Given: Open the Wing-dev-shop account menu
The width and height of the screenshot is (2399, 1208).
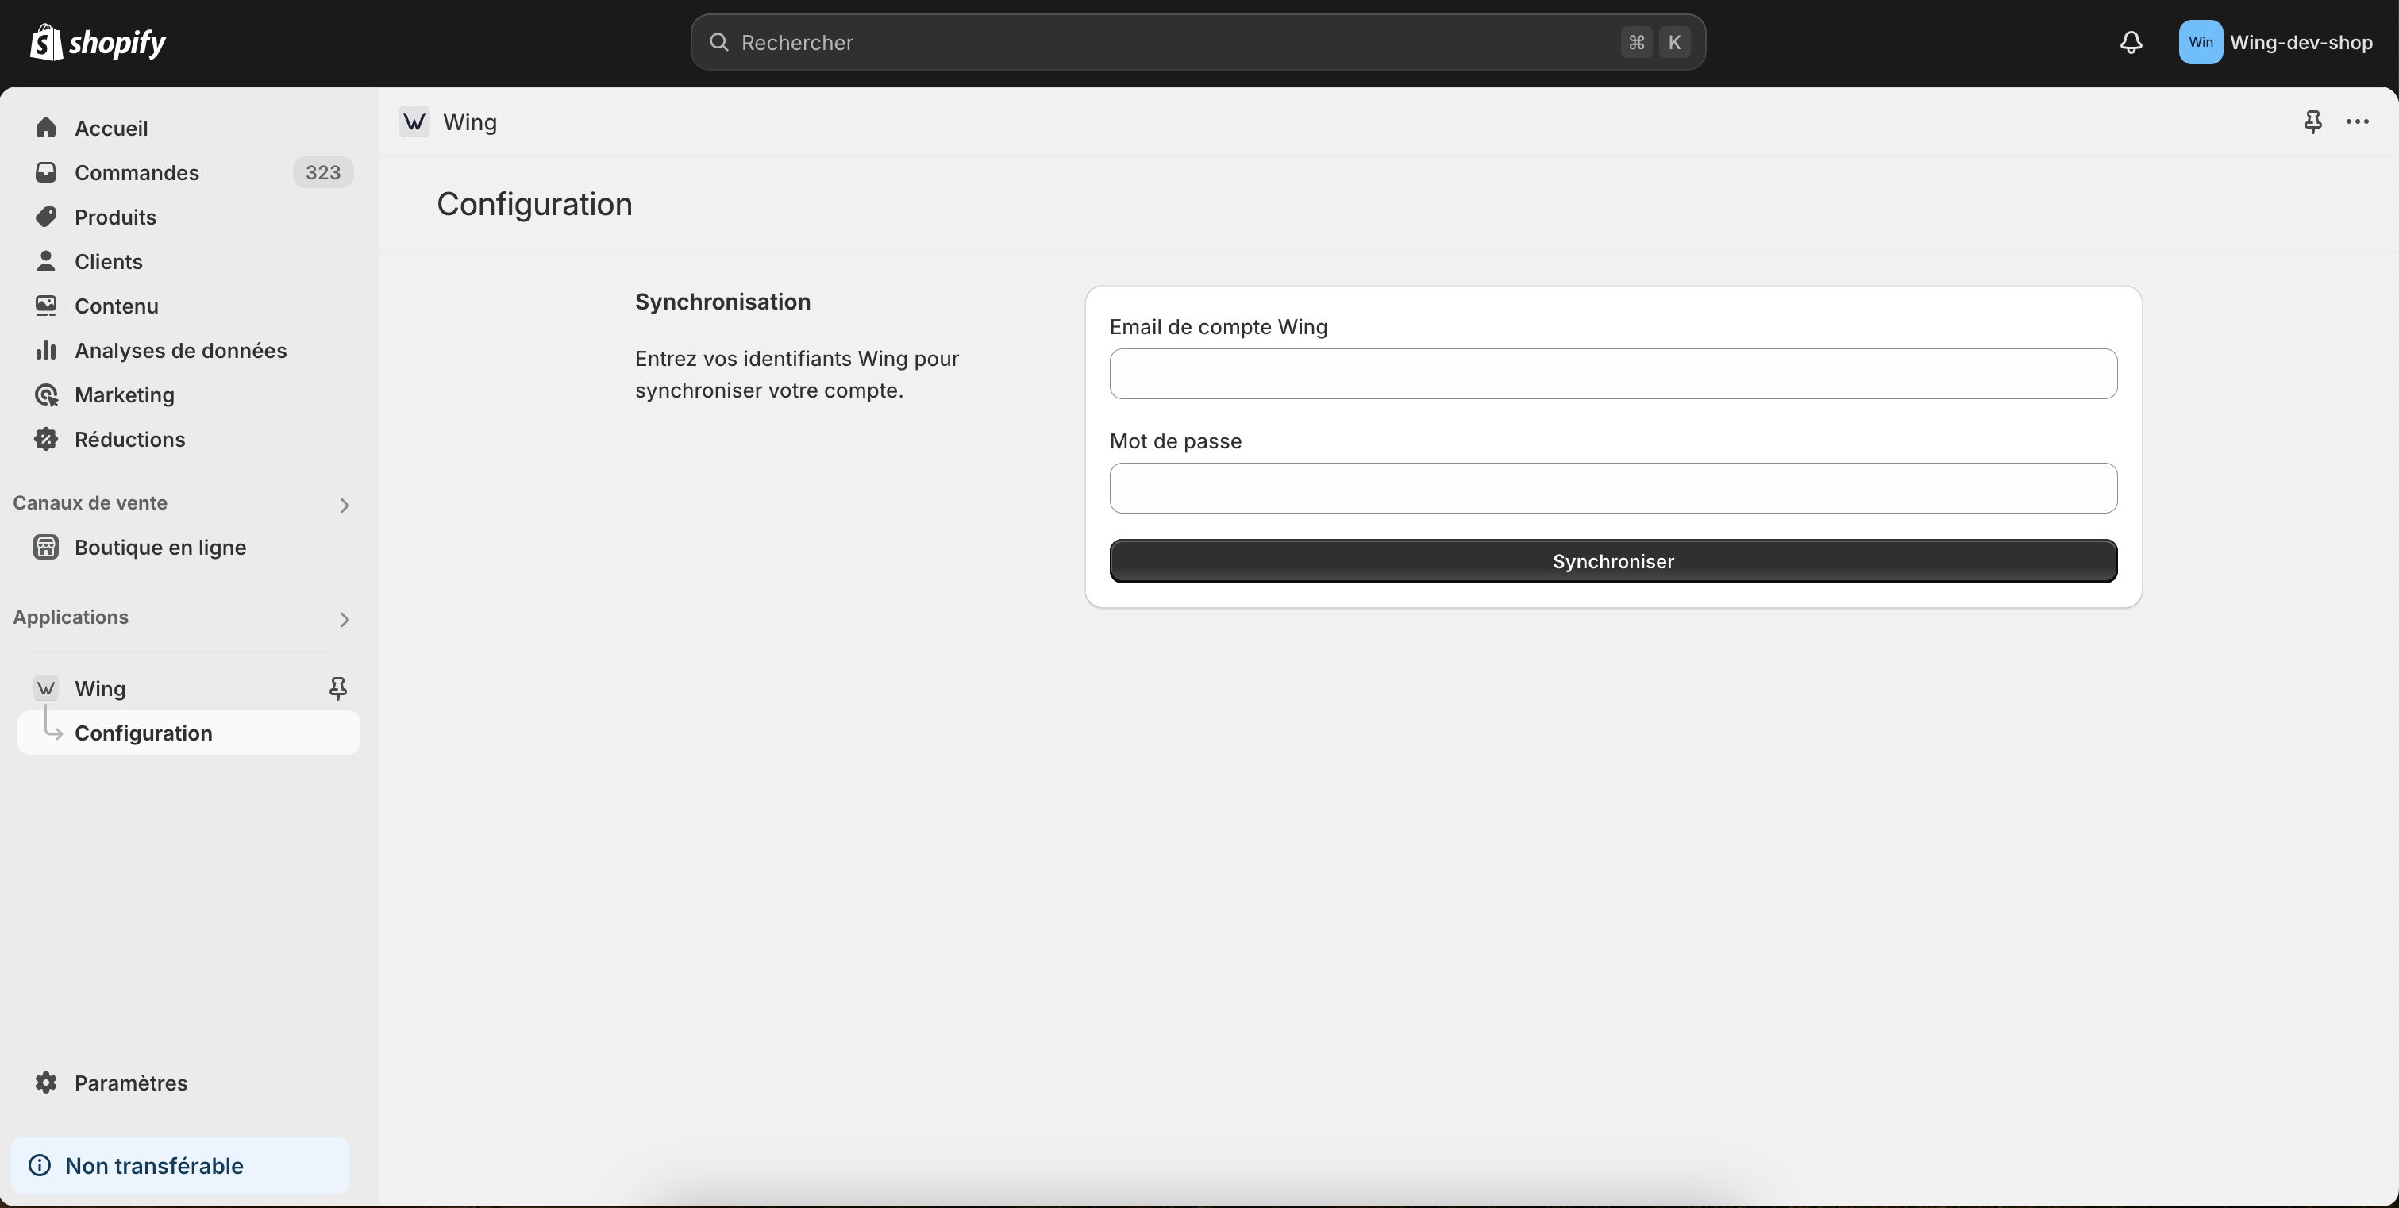Looking at the screenshot, I should (x=2276, y=42).
